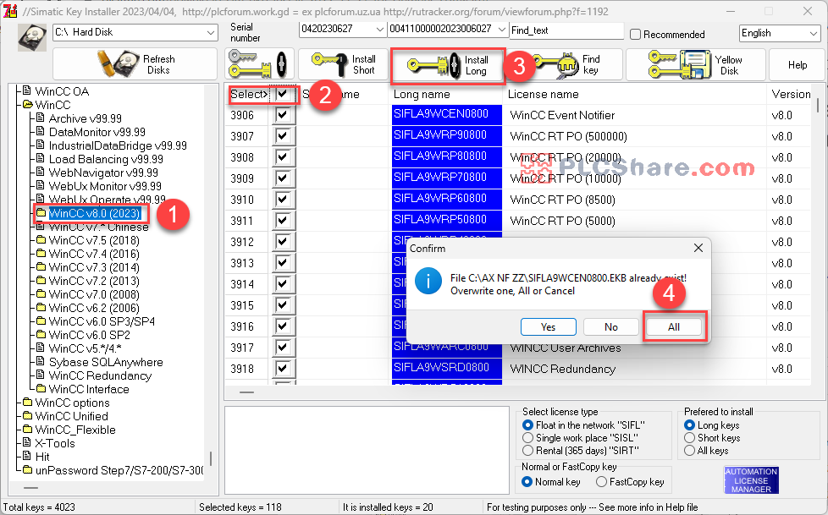Toggle the Recommended checkbox
The width and height of the screenshot is (828, 515).
click(x=636, y=35)
